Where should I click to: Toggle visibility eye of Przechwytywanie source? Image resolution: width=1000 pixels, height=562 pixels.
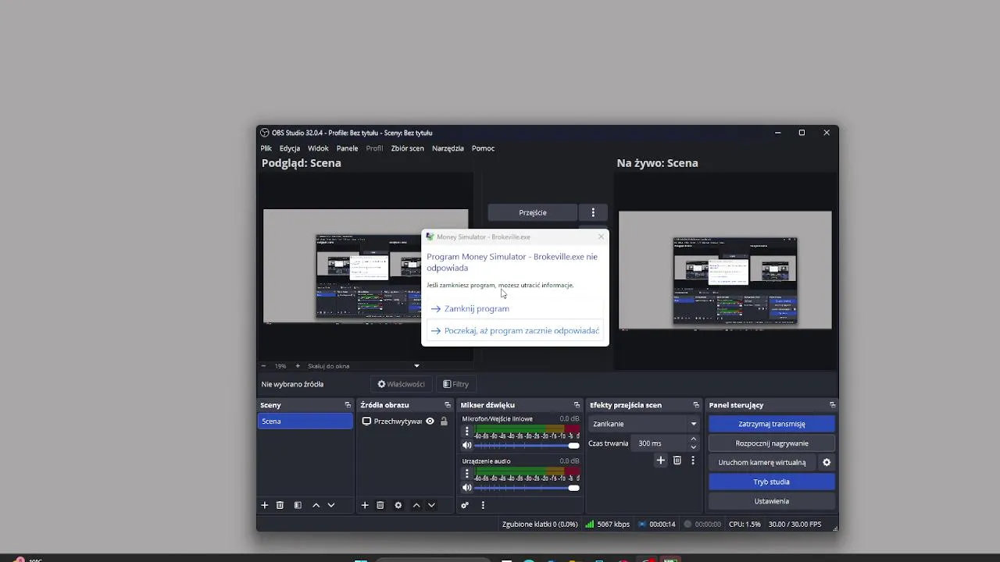(430, 421)
